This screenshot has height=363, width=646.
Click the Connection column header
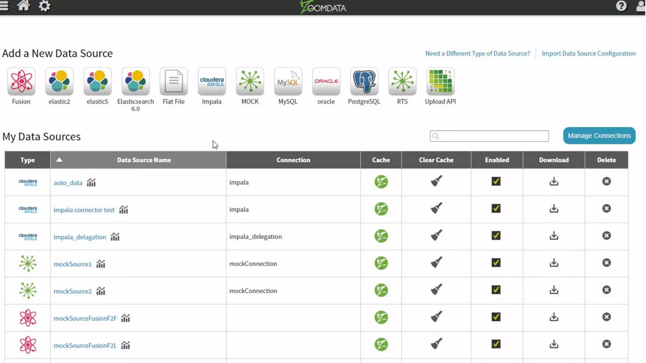click(293, 160)
